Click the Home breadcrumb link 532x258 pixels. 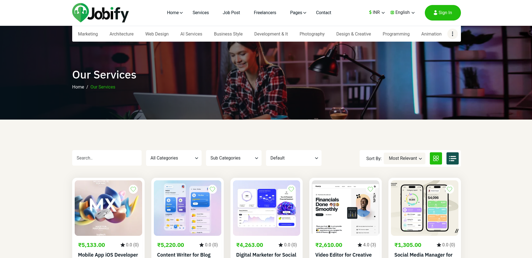(x=78, y=87)
